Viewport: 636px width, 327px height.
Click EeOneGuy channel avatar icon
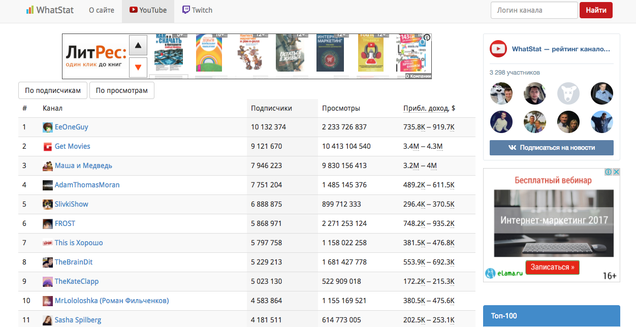pos(48,127)
